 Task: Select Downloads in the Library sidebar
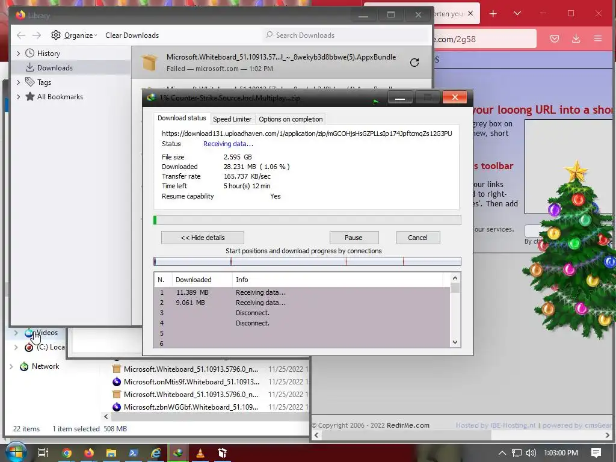click(x=71, y=67)
